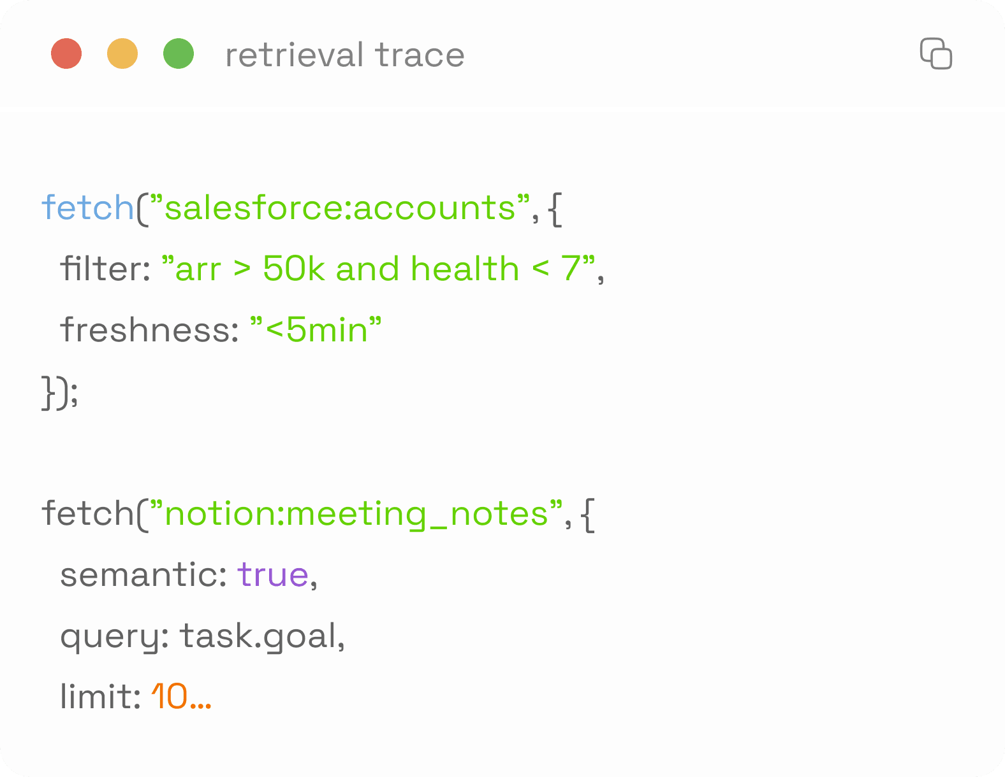
Task: Select the 'retrieval trace' title text
Action: (x=345, y=55)
